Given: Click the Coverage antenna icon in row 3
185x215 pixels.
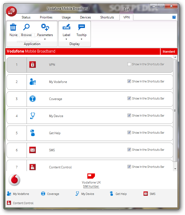Looking at the screenshot, I should click(x=33, y=99).
